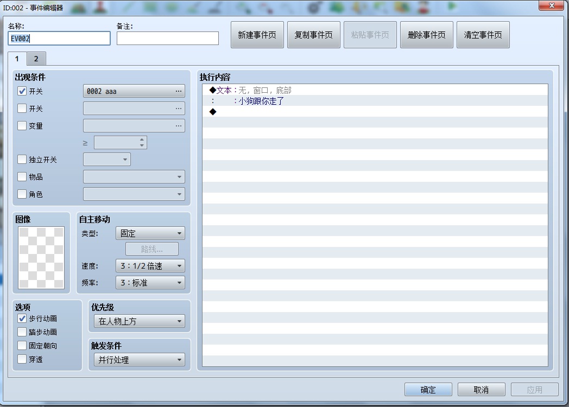Uncheck the first 开关 condition checkbox
This screenshot has width=569, height=407.
pos(22,91)
